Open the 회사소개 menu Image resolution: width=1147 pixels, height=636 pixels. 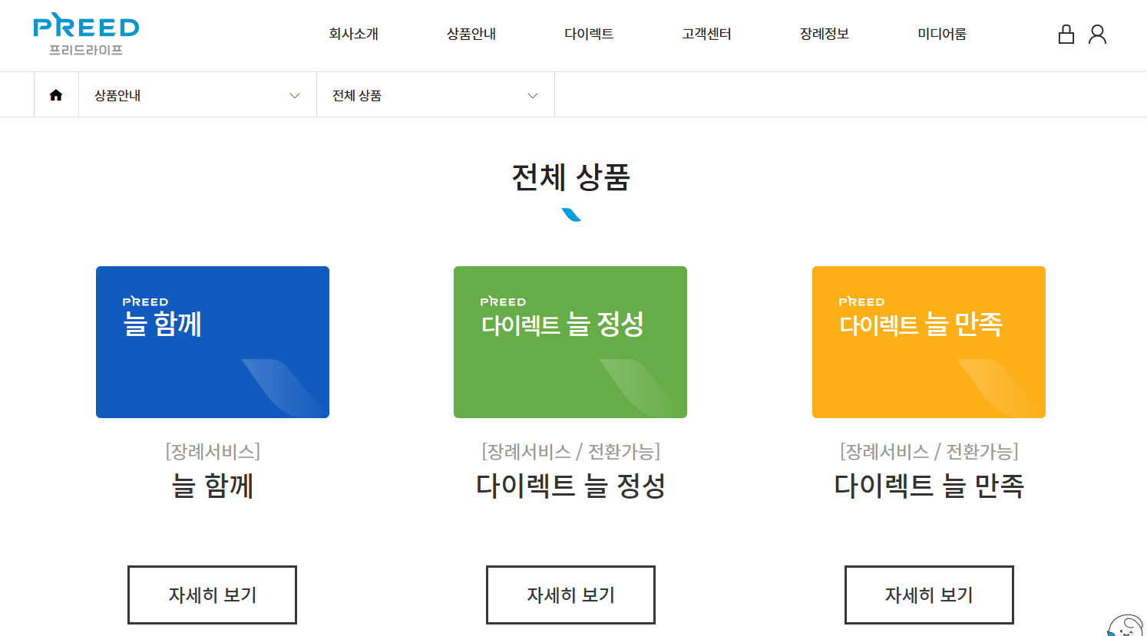coord(354,34)
